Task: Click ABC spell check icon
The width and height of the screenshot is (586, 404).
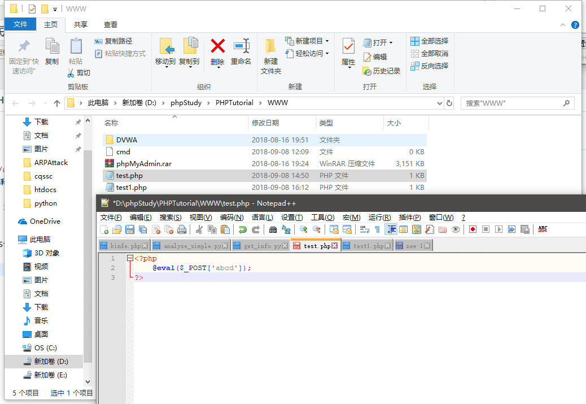Action: tap(543, 229)
